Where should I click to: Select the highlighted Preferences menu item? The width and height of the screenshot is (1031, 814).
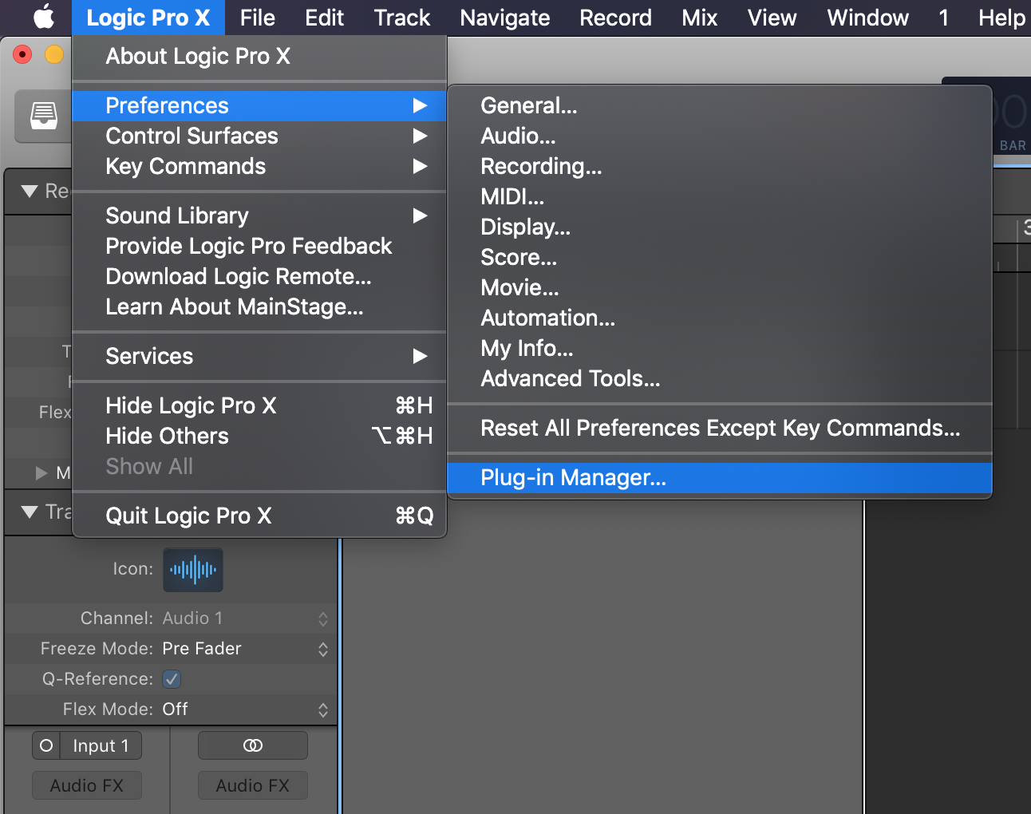(259, 106)
